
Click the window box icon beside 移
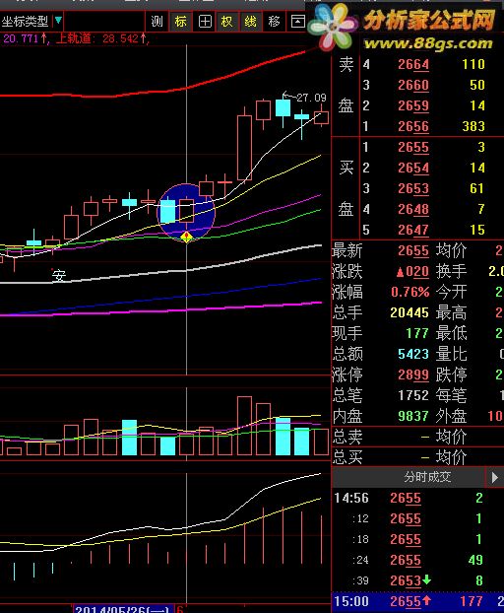click(298, 21)
